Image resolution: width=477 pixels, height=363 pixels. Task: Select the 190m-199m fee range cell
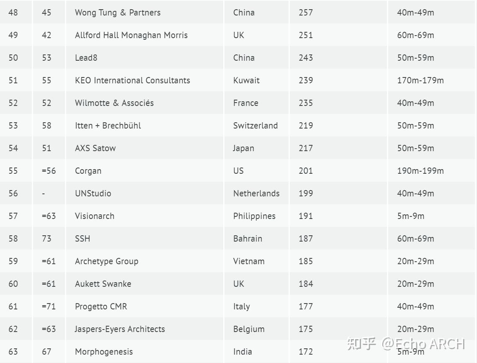(x=420, y=171)
